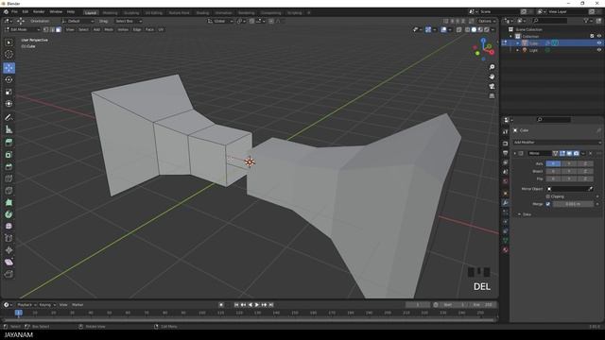605x340 pixels.
Task: Select the Annotate pencil tool
Action: tap(9, 117)
